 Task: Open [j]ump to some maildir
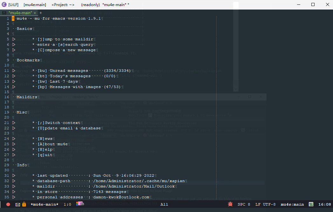[65, 39]
